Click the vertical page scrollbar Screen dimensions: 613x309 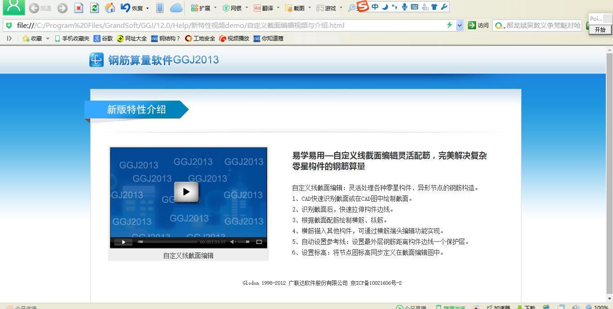click(609, 173)
